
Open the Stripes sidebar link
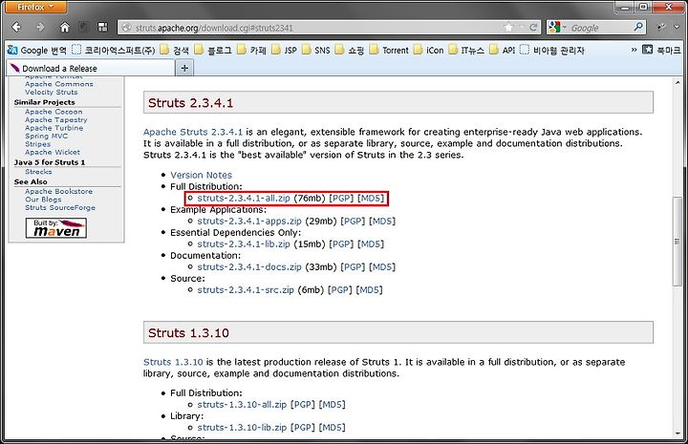[x=37, y=144]
